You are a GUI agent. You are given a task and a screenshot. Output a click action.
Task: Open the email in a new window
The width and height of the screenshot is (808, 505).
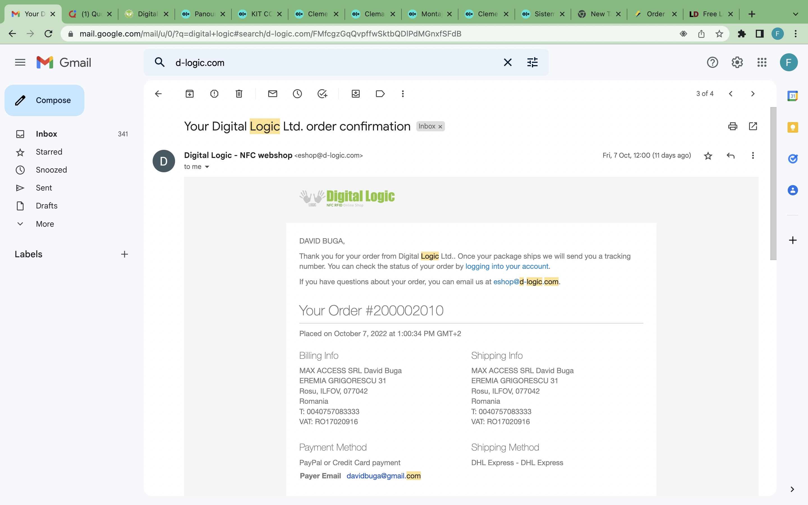pos(753,126)
